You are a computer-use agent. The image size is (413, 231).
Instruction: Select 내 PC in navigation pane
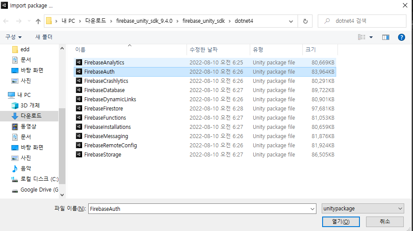[19, 95]
